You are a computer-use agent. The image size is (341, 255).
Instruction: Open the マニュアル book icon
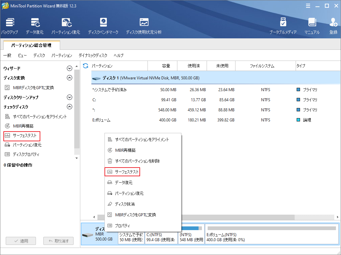[312, 26]
